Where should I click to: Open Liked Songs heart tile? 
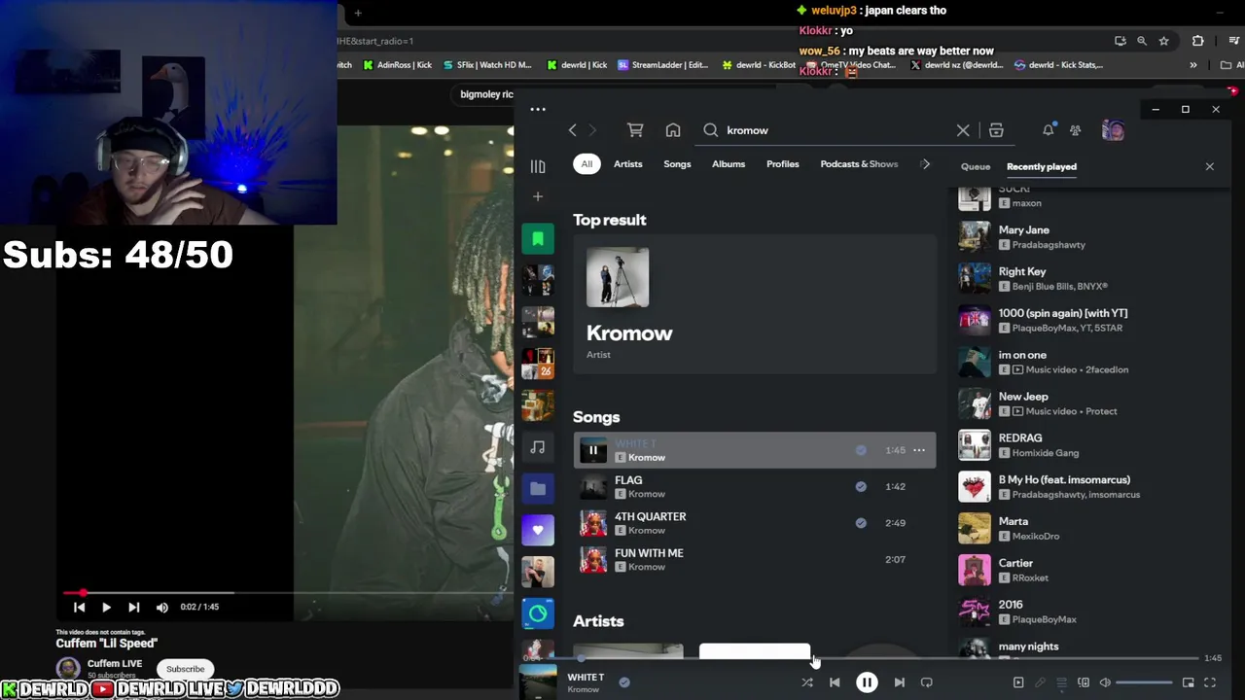click(538, 530)
